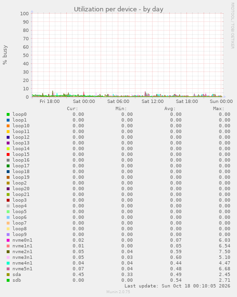Select the nvme4n1 legend label
The height and width of the screenshot is (297, 237).
tap(22, 263)
